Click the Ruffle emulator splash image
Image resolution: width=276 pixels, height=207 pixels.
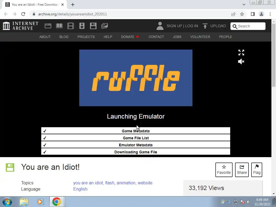pyautogui.click(x=136, y=78)
